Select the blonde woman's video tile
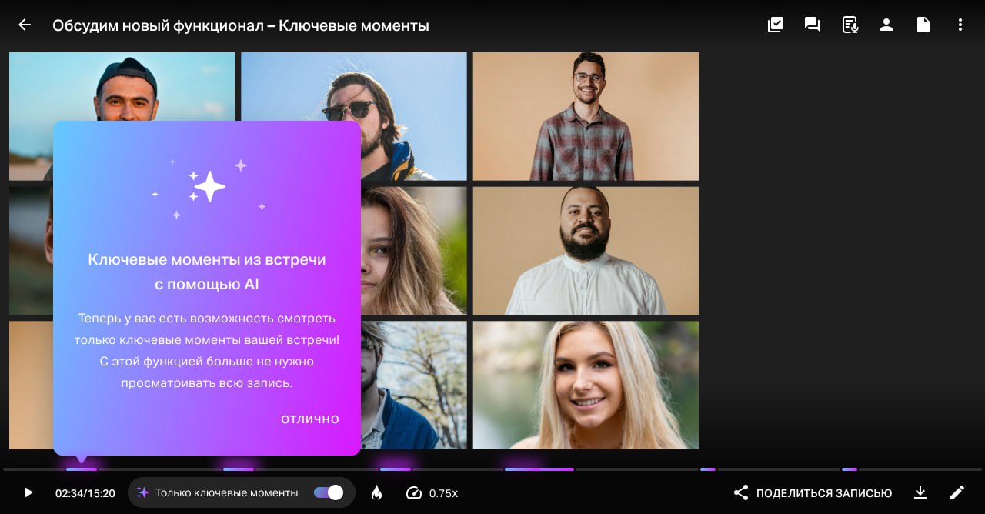This screenshot has width=985, height=514. 586,385
